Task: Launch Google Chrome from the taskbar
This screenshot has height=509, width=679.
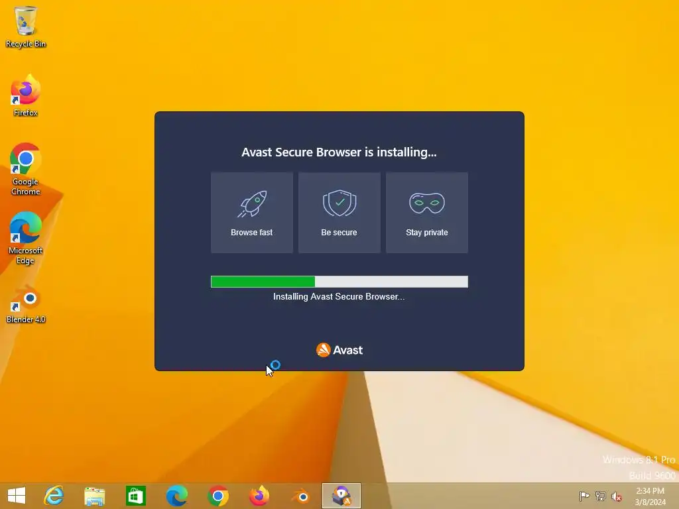Action: click(x=217, y=496)
